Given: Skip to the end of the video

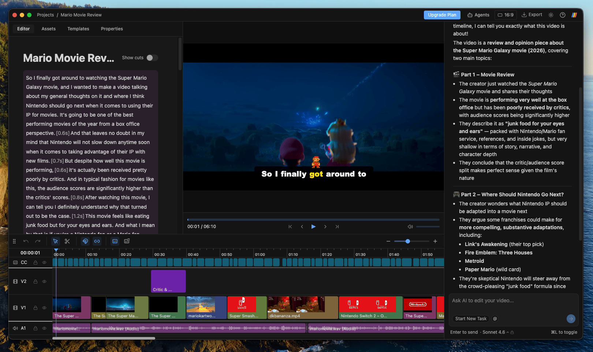Looking at the screenshot, I should [337, 227].
